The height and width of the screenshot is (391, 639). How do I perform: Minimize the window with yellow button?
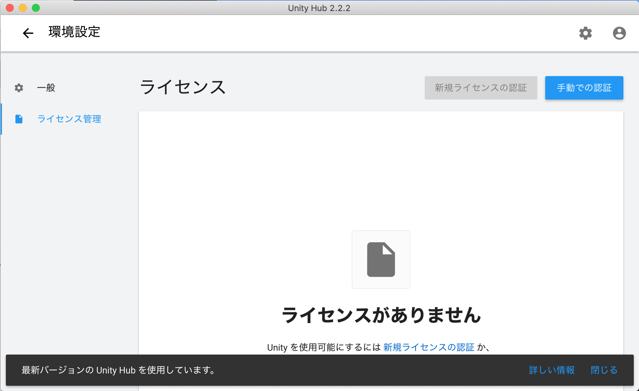[x=23, y=8]
